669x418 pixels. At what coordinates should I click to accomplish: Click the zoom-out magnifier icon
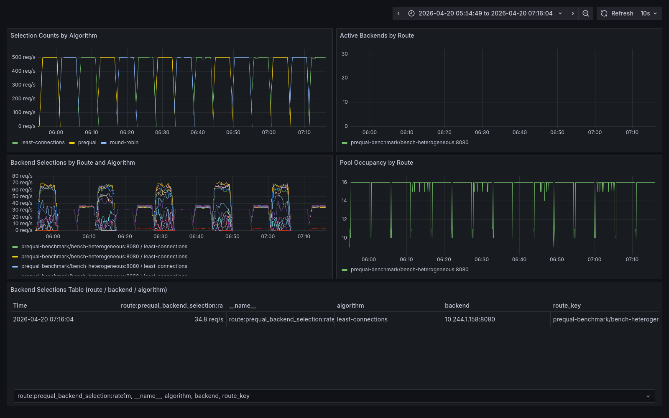585,13
